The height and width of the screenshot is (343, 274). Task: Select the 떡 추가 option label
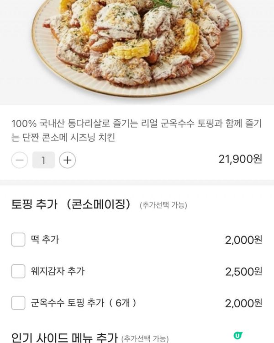tap(45, 239)
